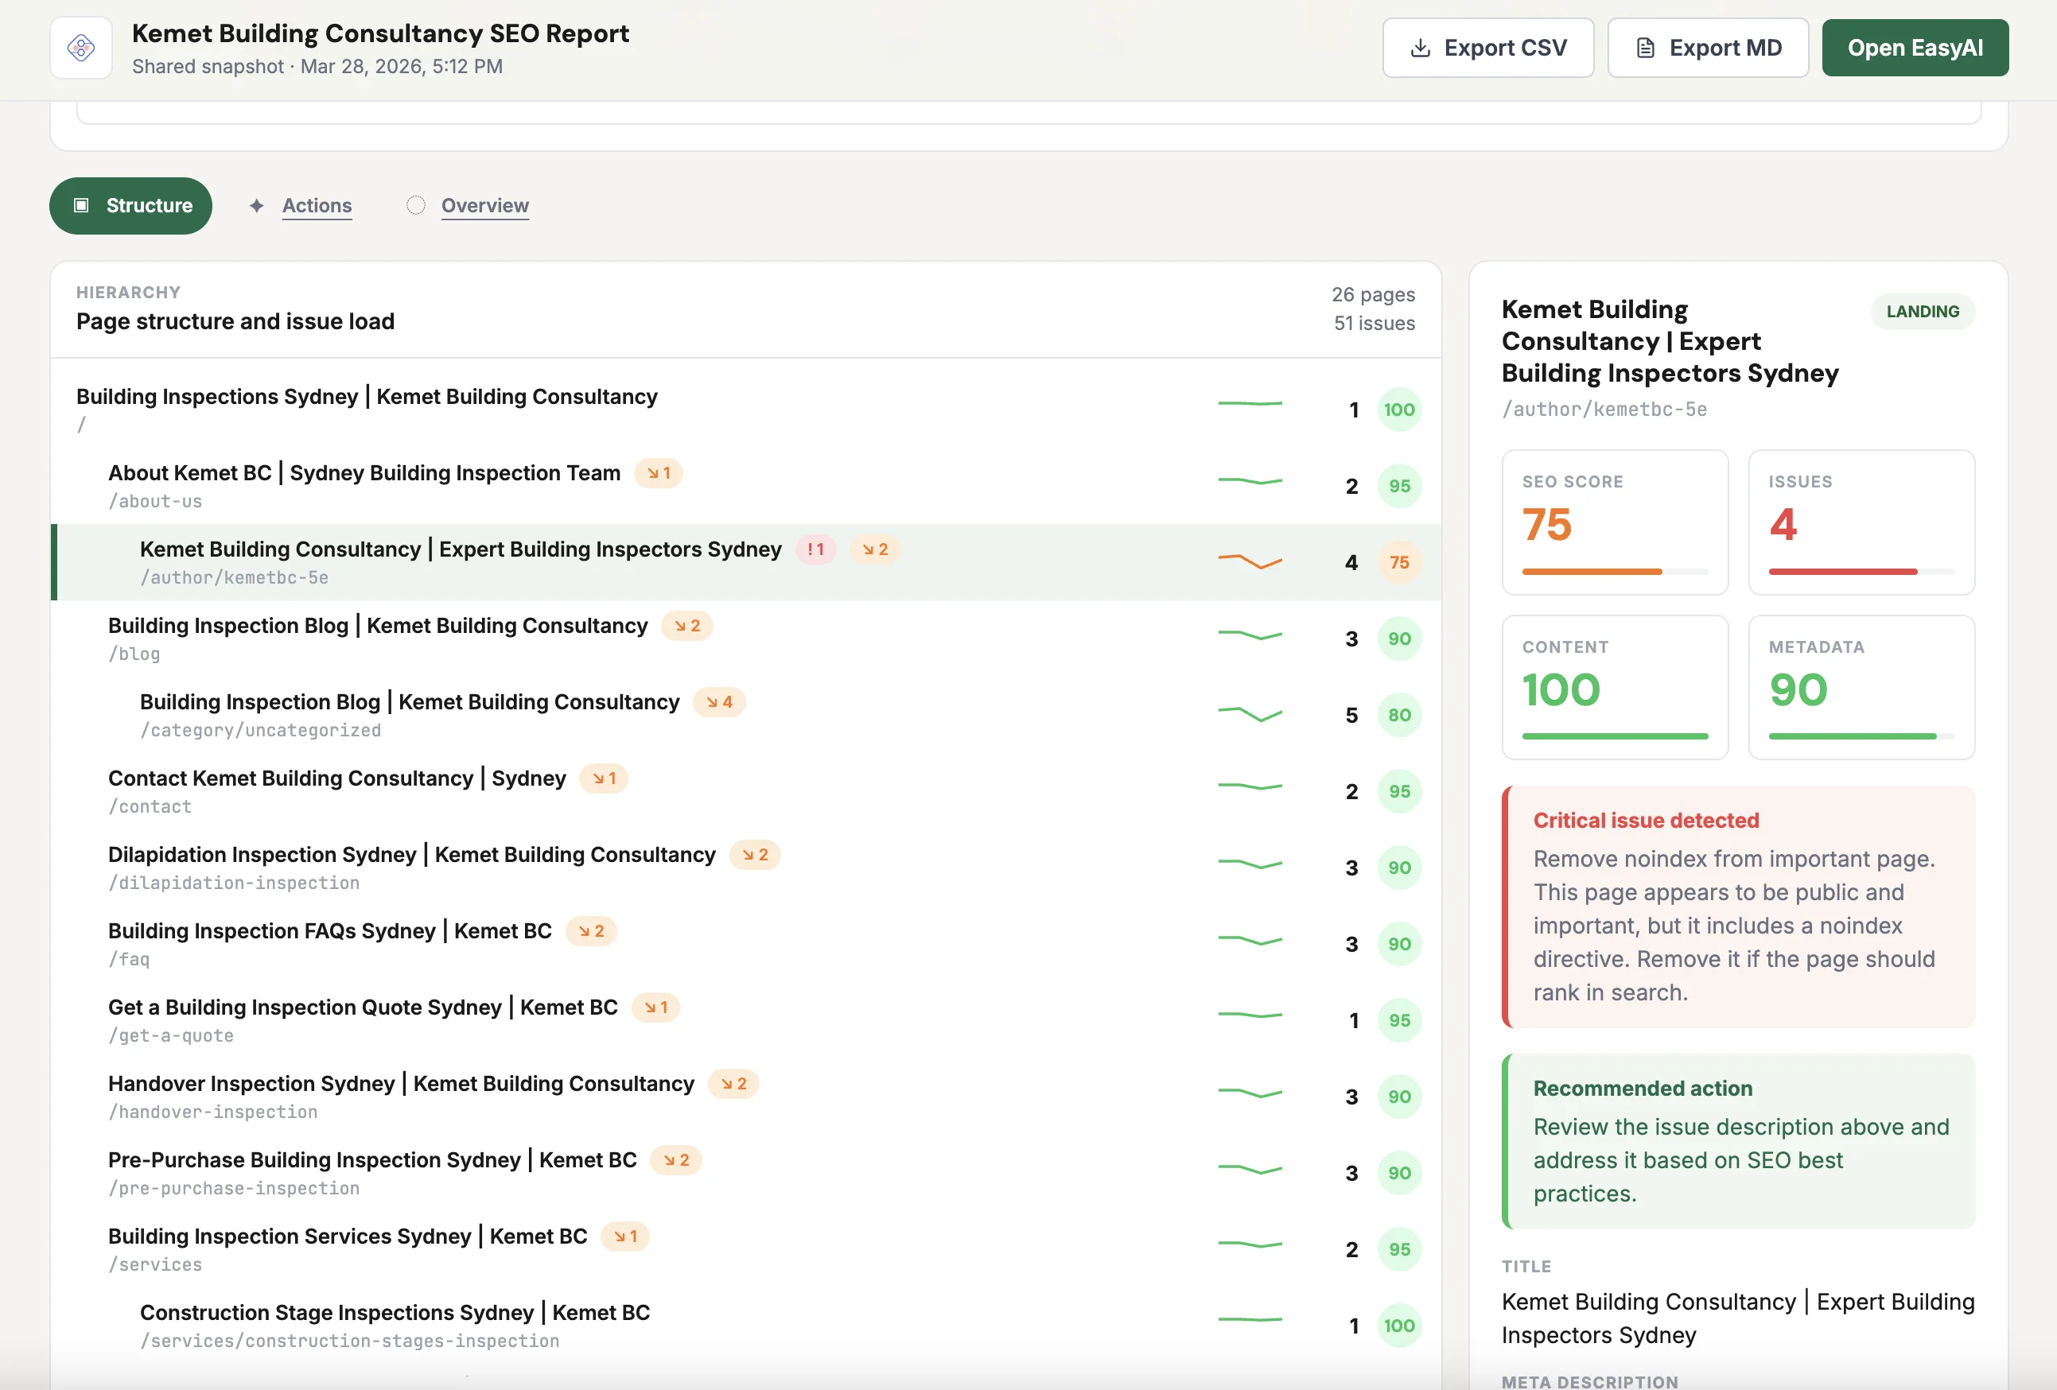This screenshot has height=1390, width=2057.
Task: Click the sparkle icon beside the Actions tab
Action: 256,205
